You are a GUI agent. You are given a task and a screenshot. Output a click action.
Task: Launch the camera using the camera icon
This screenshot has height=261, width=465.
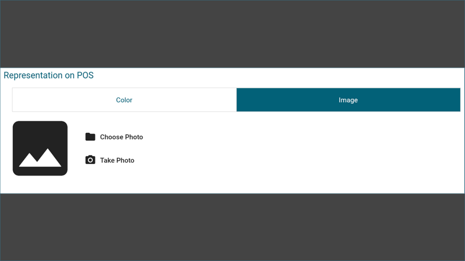click(90, 160)
